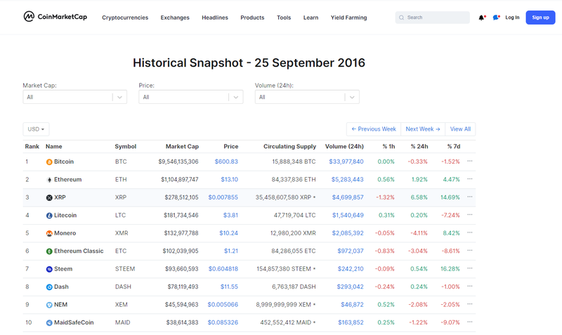The image size is (562, 335).
Task: Click the Dash coin icon
Action: (49, 287)
